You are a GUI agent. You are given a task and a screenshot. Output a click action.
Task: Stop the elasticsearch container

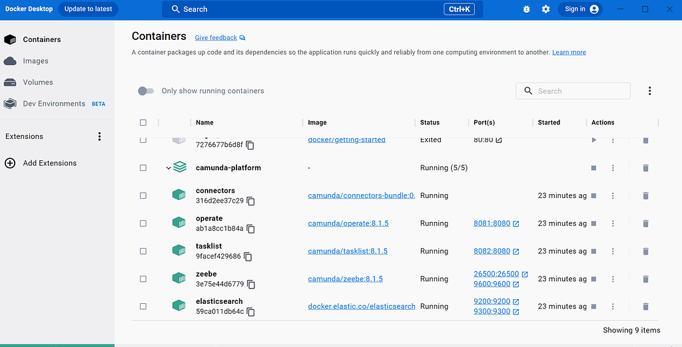point(593,306)
